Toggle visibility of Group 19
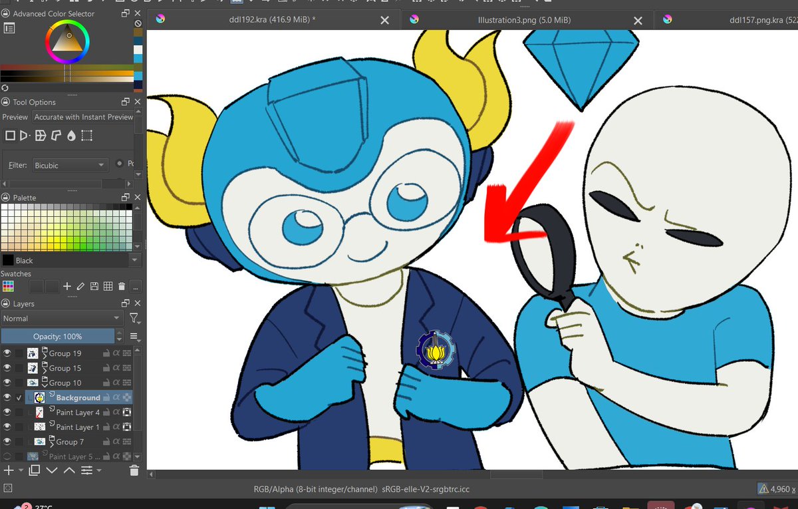 (x=7, y=353)
